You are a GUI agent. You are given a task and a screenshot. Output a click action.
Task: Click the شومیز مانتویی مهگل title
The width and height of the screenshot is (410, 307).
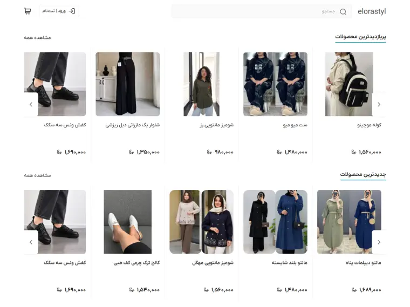(213, 263)
